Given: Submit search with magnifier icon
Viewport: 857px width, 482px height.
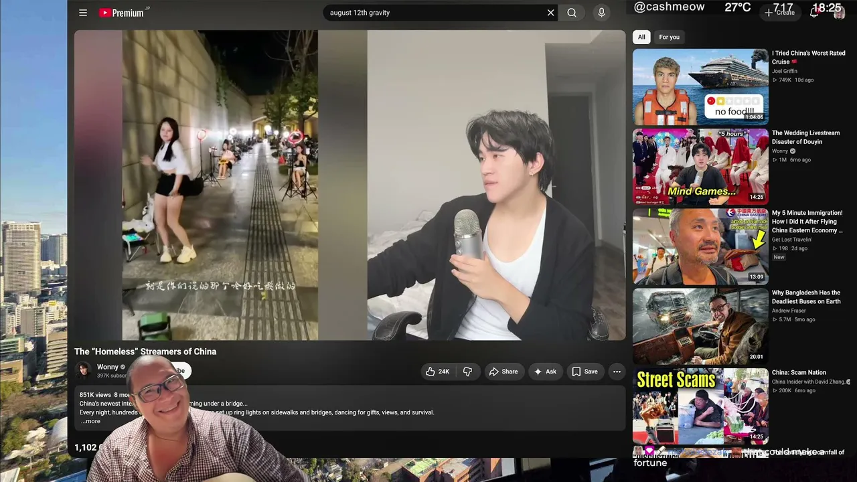Looking at the screenshot, I should point(572,13).
